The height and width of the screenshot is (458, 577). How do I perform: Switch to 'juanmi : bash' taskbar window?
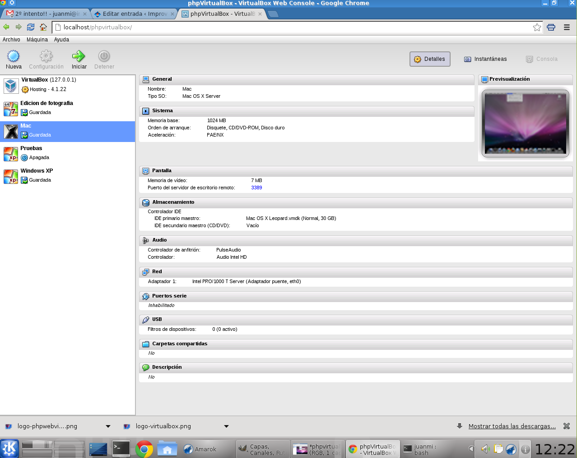click(x=427, y=449)
